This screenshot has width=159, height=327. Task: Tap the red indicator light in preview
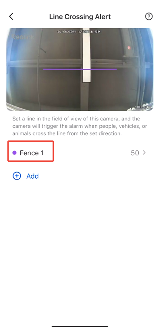[129, 48]
